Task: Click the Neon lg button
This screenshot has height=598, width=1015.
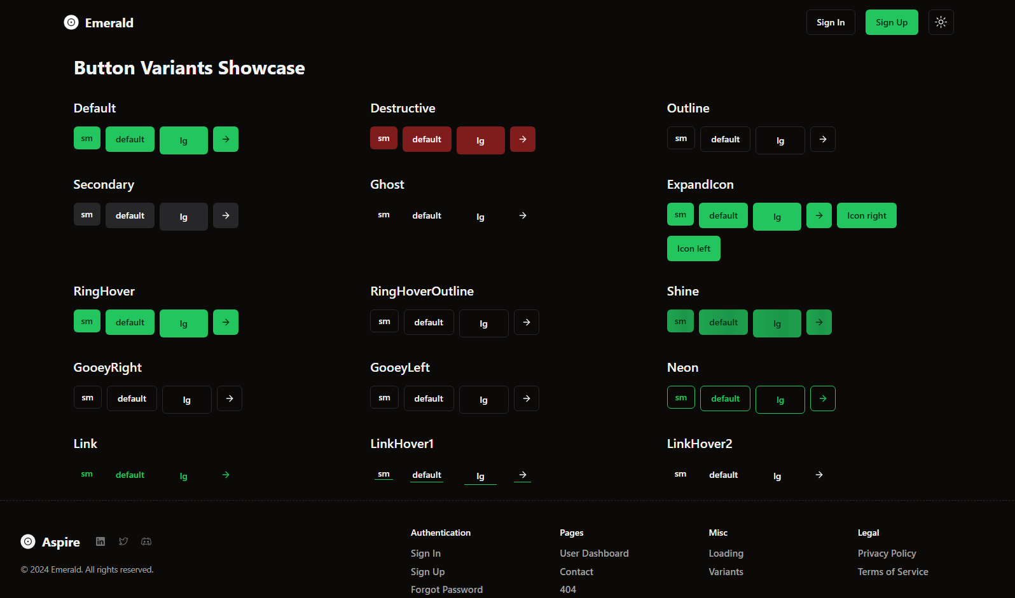Action: 780,400
